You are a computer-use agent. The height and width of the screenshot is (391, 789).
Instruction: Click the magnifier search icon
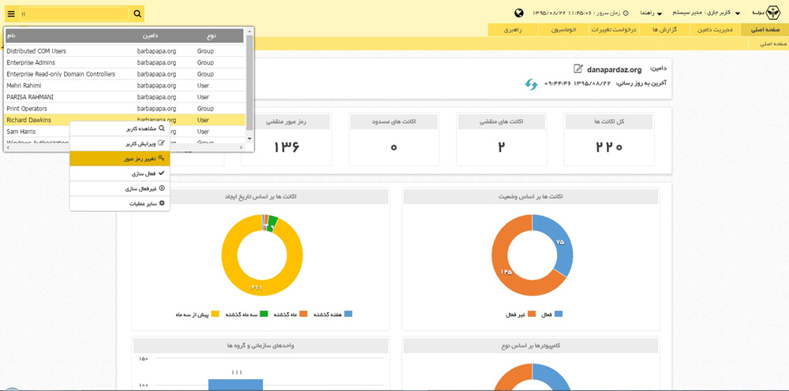[137, 13]
